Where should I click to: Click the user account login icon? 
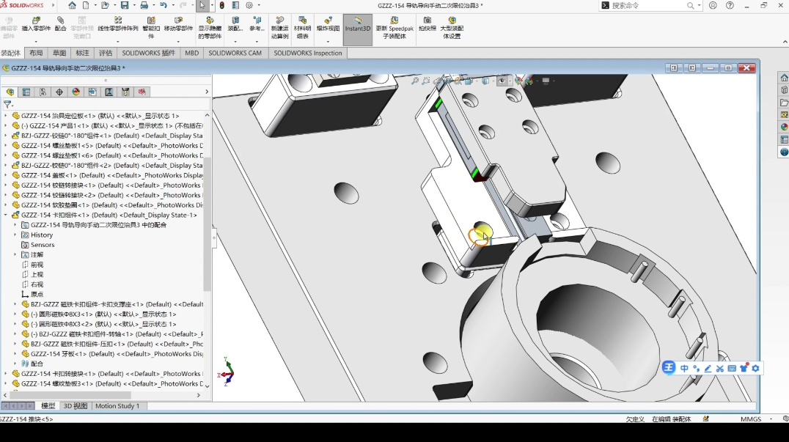point(713,6)
